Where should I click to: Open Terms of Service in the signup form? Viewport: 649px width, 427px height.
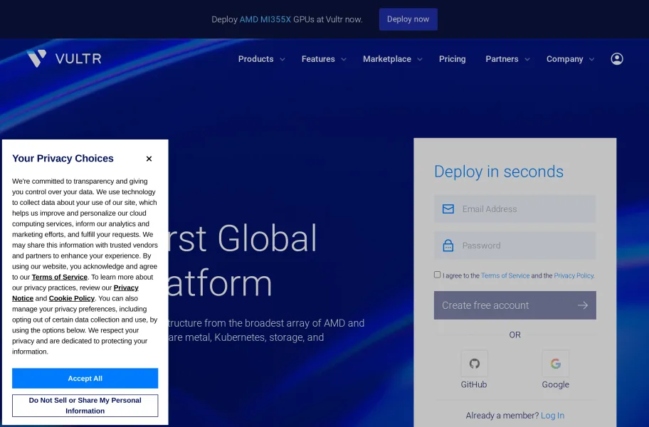[505, 275]
